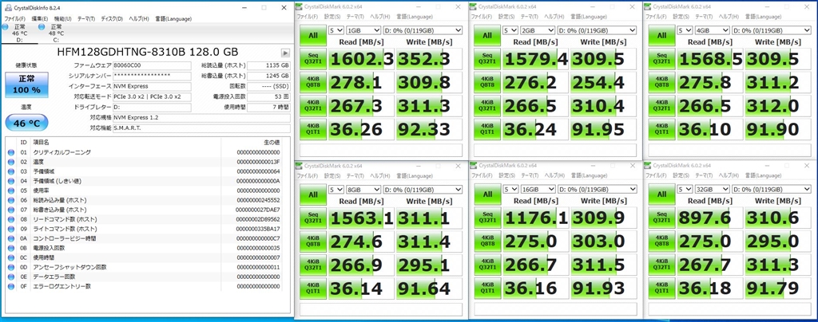Open ディスク(D) menu in CrystalDiskInfo
818x322 pixels.
111,18
